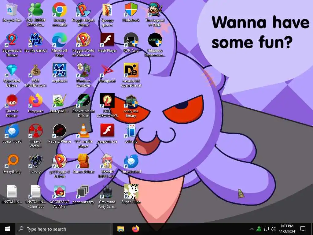Select the doesnt load blue bird icon
Screen dimensions: 313x235
coord(12,131)
